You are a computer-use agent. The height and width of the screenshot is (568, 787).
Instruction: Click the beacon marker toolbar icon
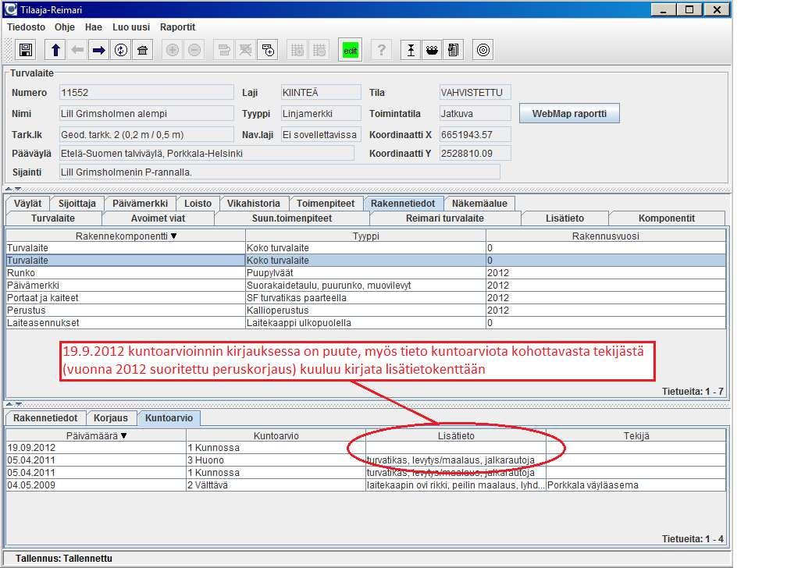[411, 50]
